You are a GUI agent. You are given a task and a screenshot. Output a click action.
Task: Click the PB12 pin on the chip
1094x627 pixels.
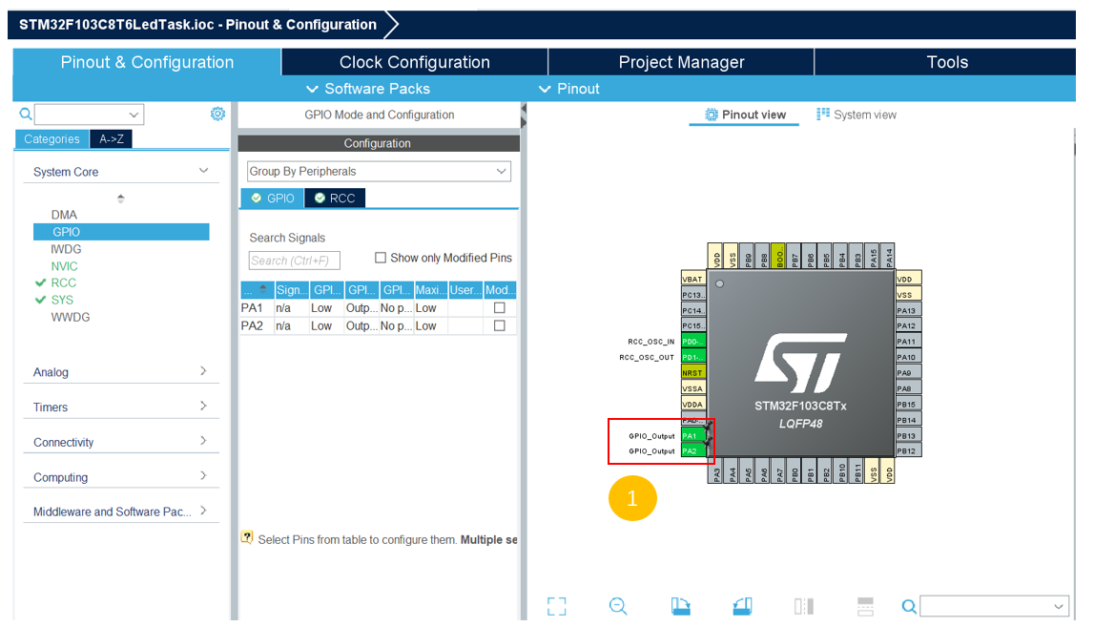click(x=908, y=451)
